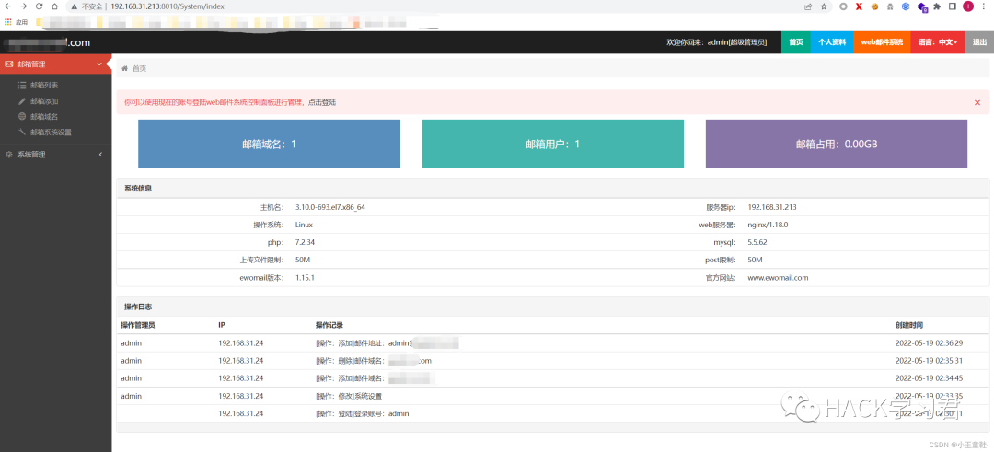Click the not-secure warning triangle icon
This screenshot has height=452, width=994.
[x=75, y=6]
